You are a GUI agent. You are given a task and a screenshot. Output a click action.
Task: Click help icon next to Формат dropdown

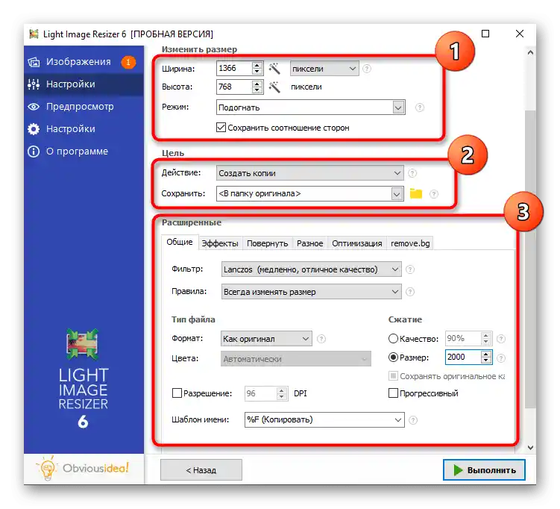coord(321,339)
